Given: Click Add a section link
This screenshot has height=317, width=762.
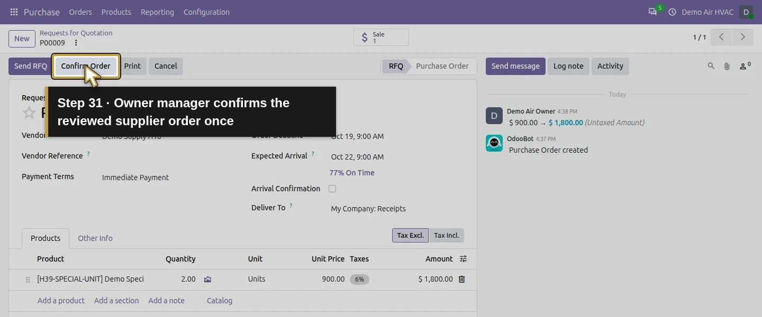Looking at the screenshot, I should point(116,301).
